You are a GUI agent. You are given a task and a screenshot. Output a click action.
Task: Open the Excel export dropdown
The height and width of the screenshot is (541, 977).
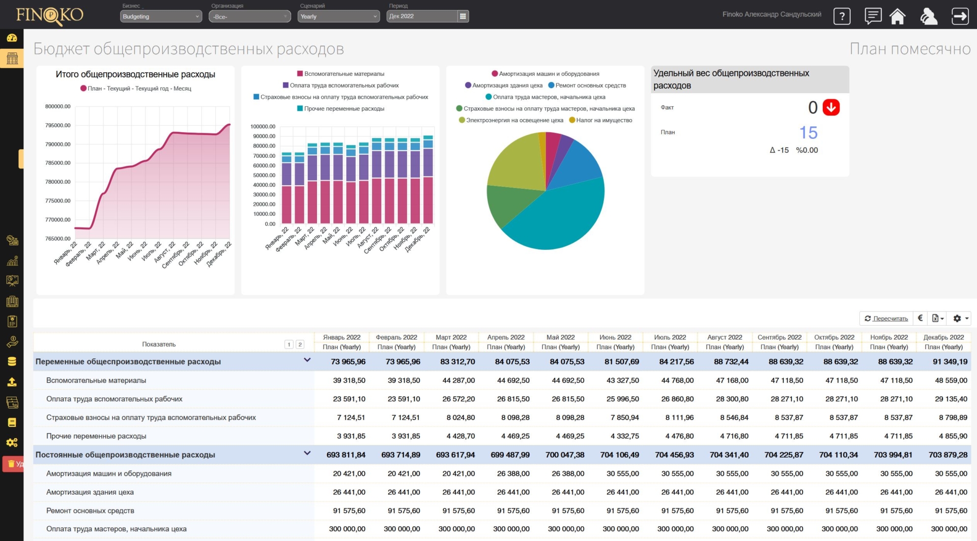[x=937, y=318]
